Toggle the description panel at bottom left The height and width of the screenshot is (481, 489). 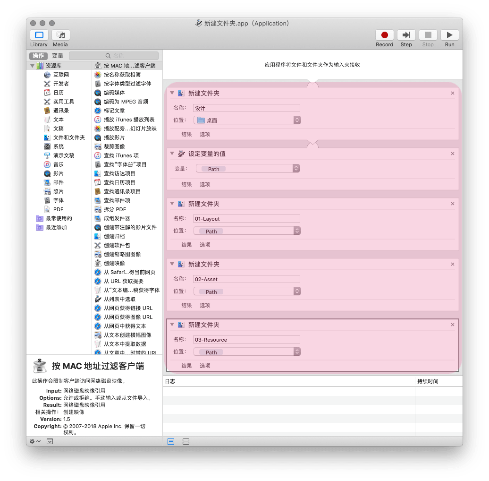click(x=50, y=441)
